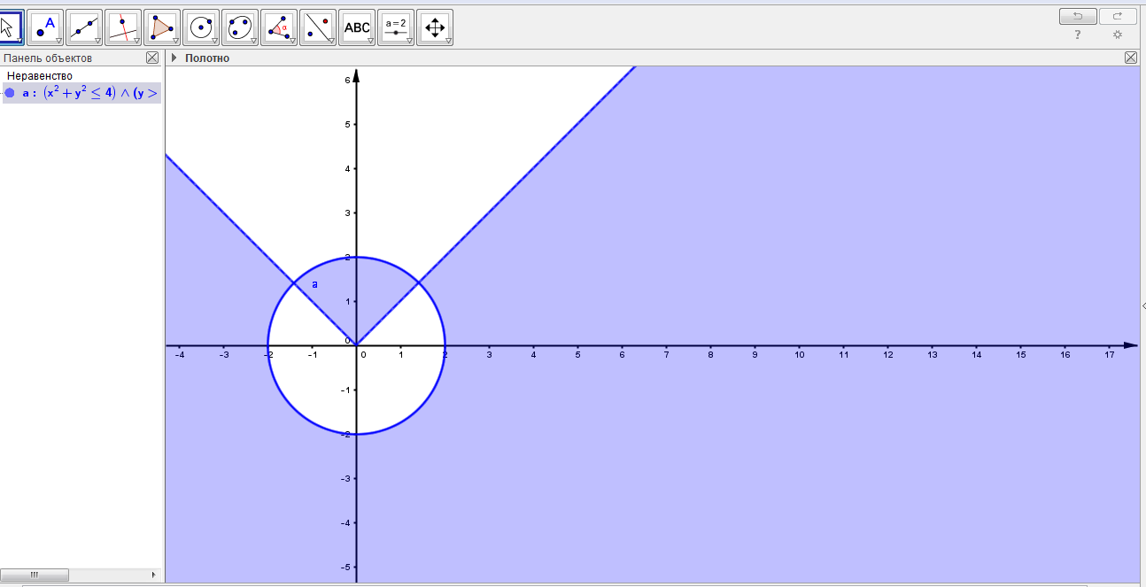
Task: Click the Неравенство category label
Action: tap(39, 76)
